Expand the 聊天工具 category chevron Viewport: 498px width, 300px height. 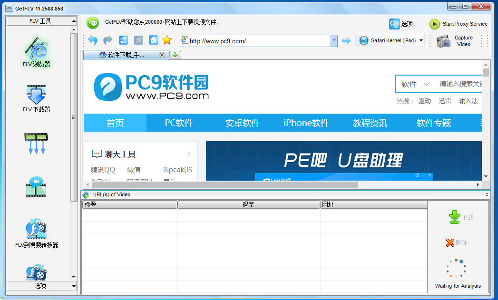coord(189,155)
